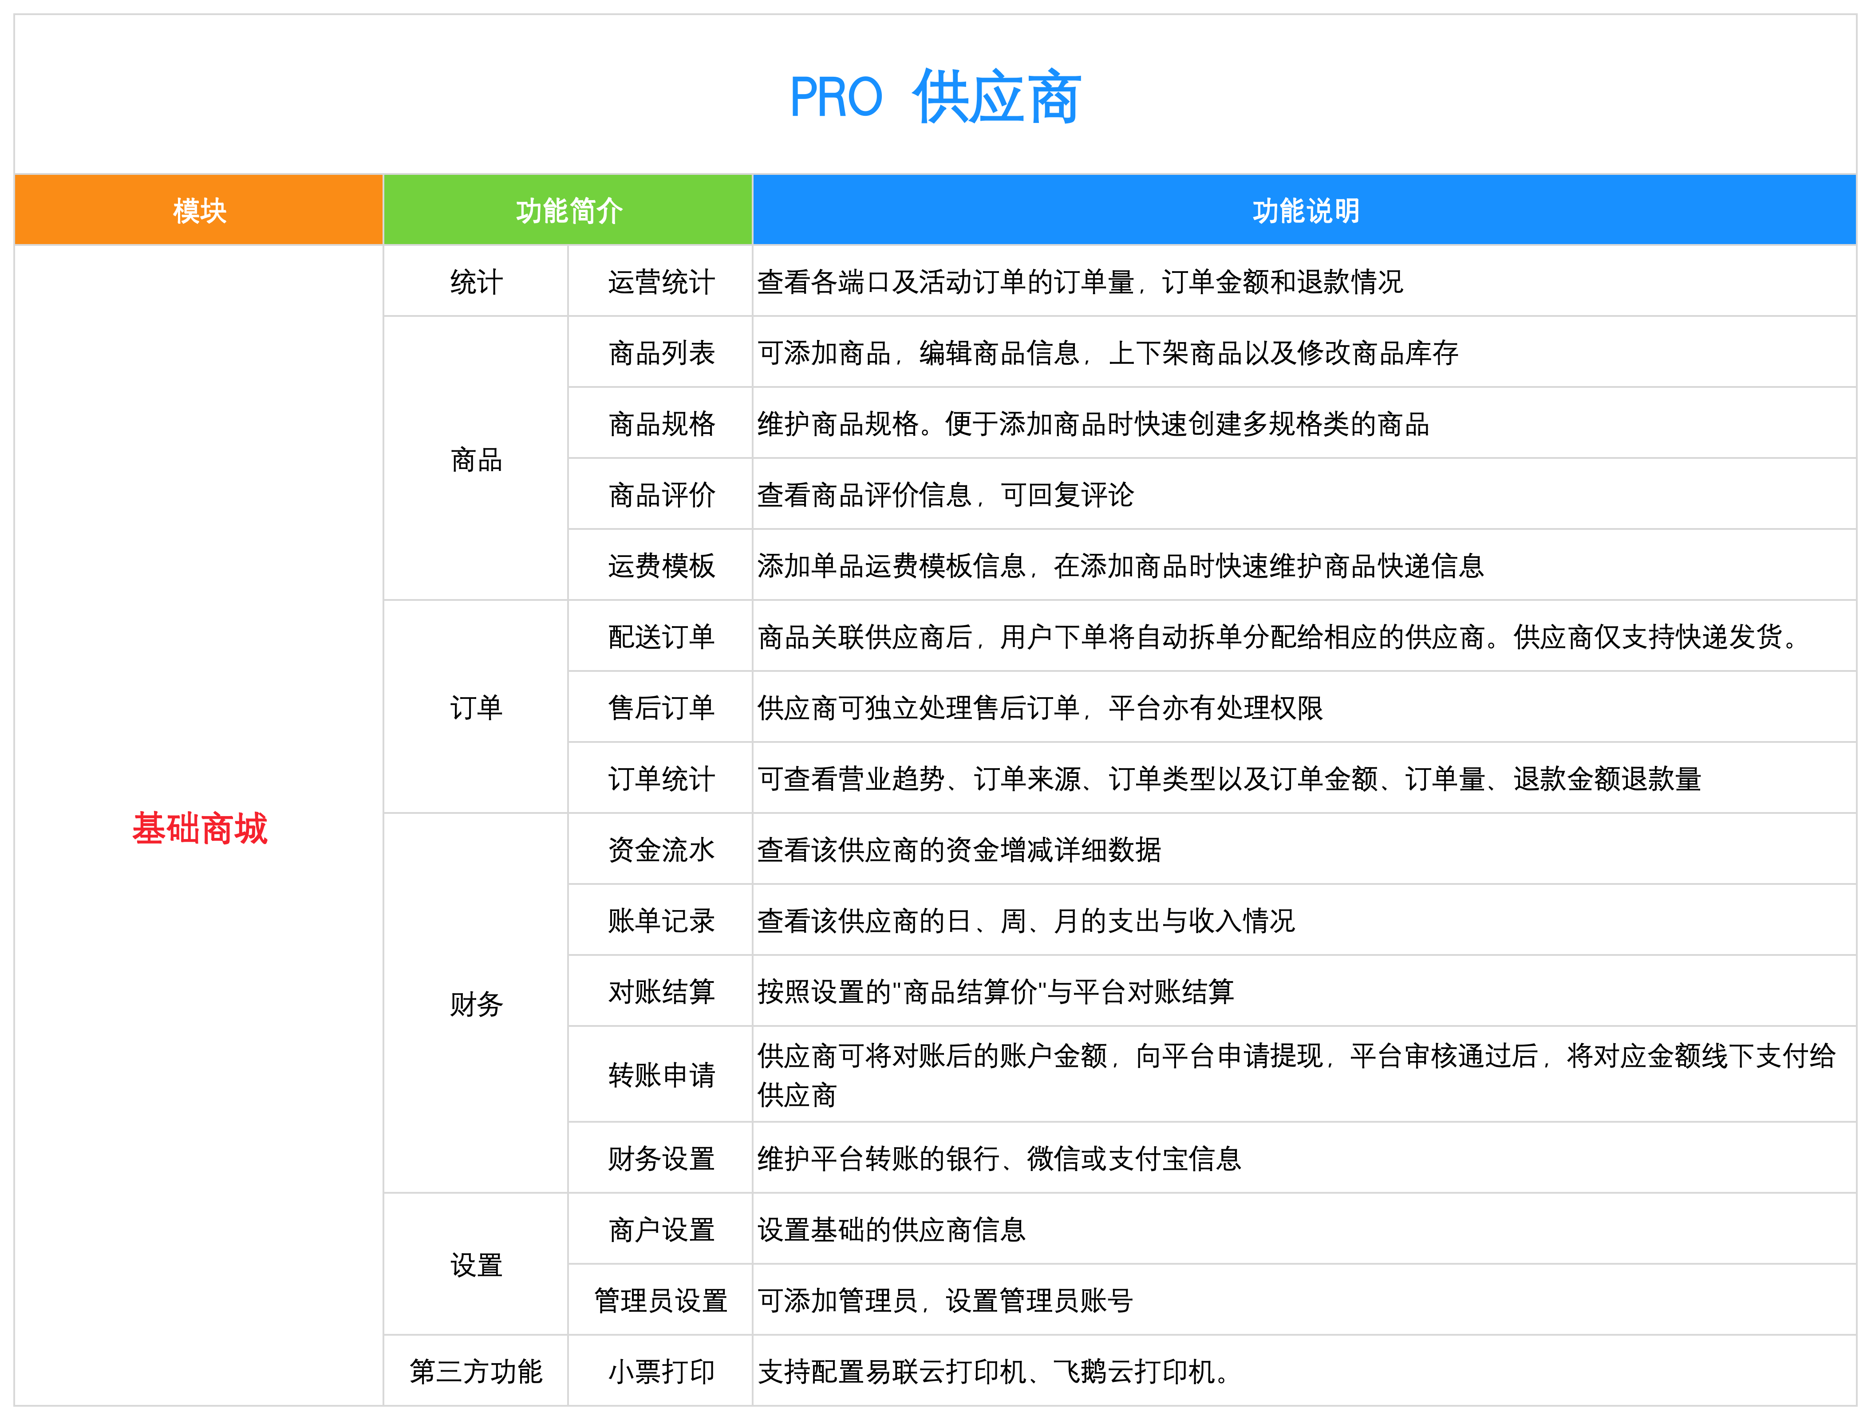Click the PRO 供应商 title
Viewport: 1871px width, 1420px height.
click(935, 97)
